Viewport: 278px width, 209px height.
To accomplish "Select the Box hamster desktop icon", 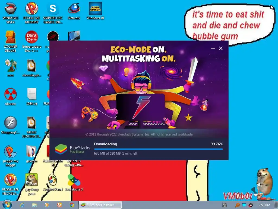I will (31, 184).
